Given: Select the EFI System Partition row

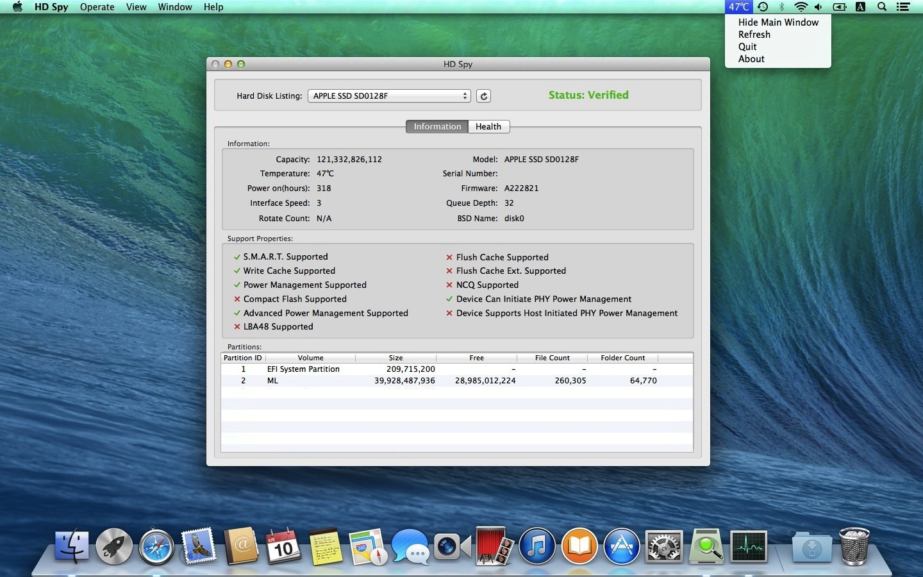Looking at the screenshot, I should (457, 369).
